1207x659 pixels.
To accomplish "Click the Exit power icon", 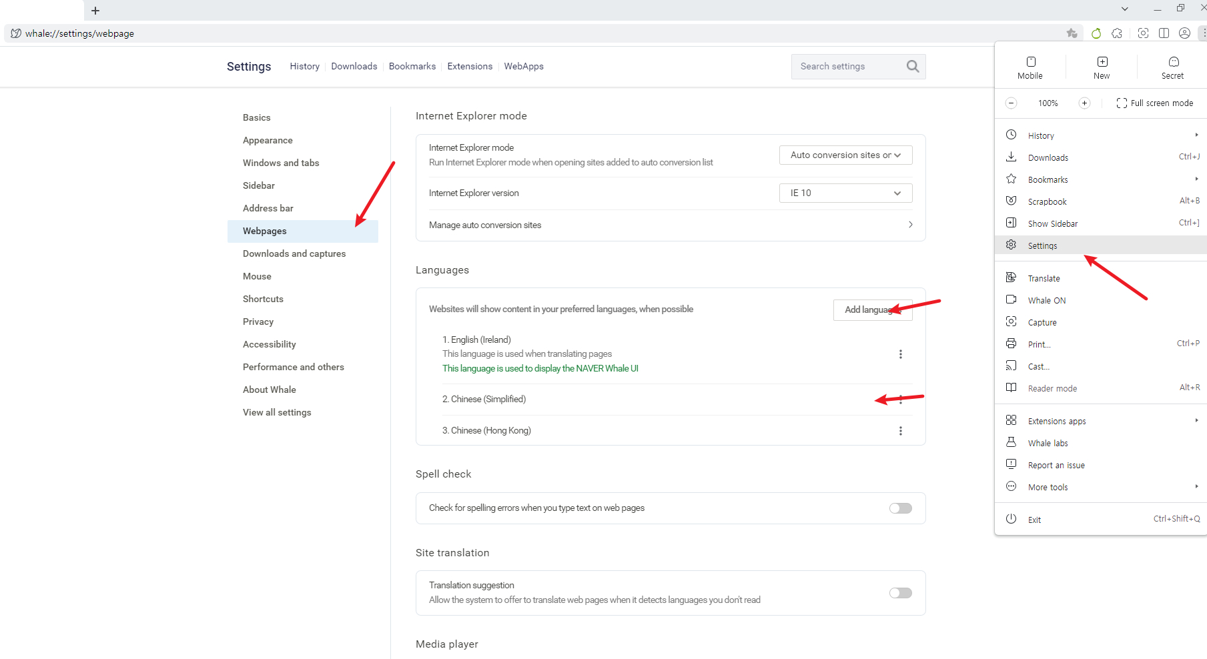I will [1012, 519].
